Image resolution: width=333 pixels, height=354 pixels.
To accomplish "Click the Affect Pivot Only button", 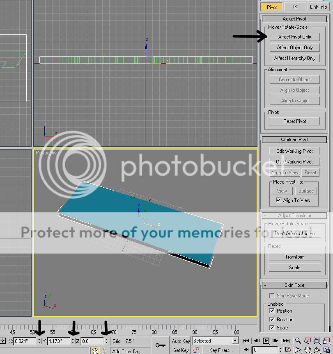I will click(294, 37).
